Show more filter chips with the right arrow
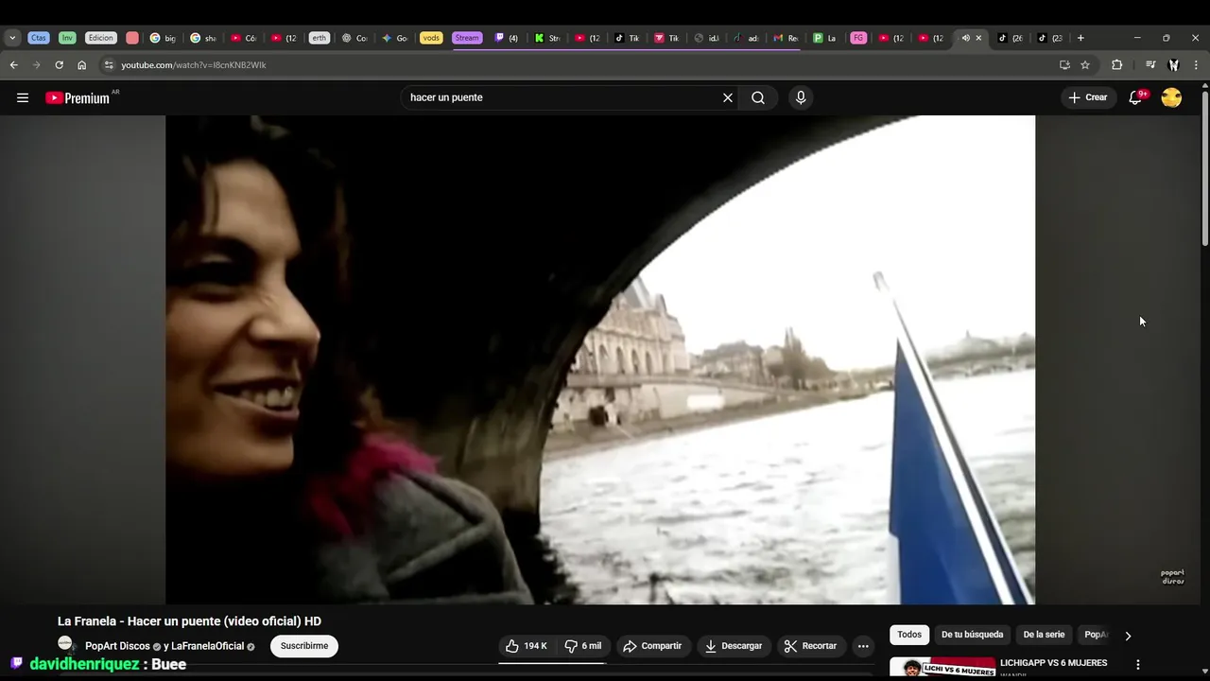The image size is (1210, 681). (1127, 636)
